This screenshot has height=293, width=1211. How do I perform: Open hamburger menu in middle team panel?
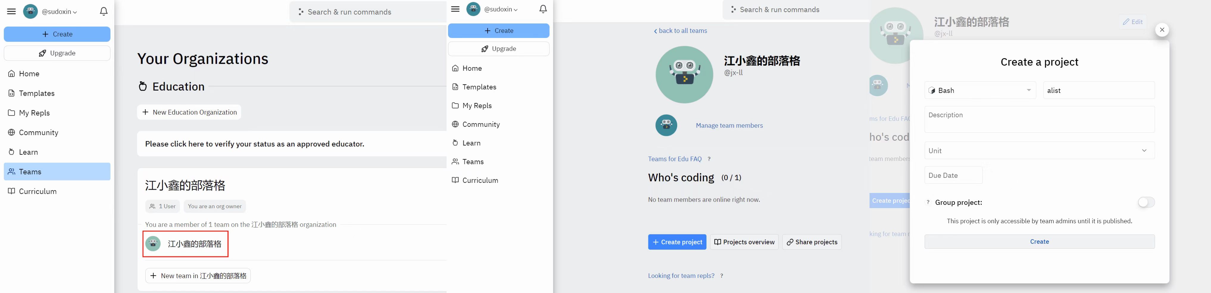455,9
